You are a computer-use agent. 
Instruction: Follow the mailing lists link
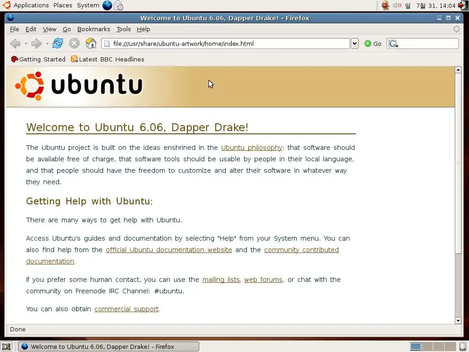(221, 280)
